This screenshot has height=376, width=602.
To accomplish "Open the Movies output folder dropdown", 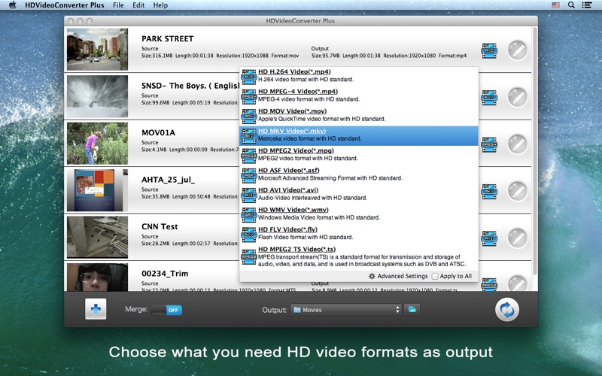I will 346,310.
